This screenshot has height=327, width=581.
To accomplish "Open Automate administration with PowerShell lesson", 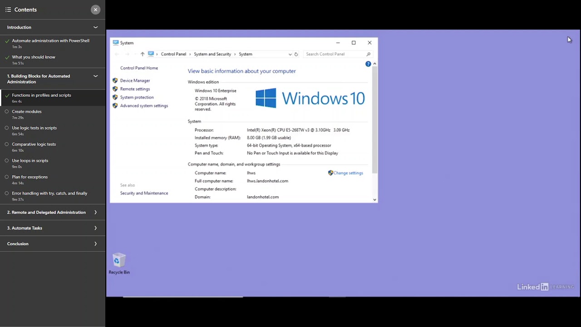I will point(53,43).
